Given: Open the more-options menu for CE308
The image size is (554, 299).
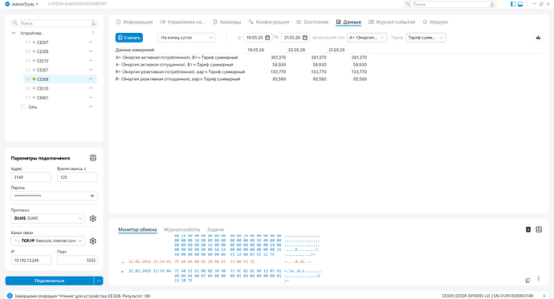Looking at the screenshot, I should (x=91, y=79).
